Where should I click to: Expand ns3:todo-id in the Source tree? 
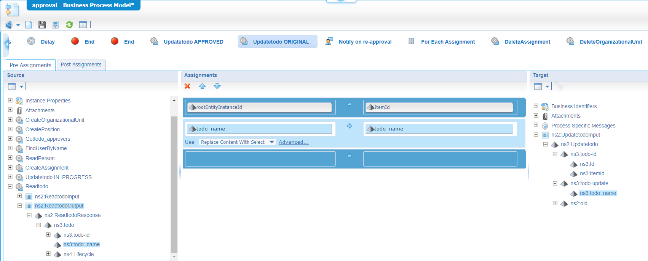48,234
